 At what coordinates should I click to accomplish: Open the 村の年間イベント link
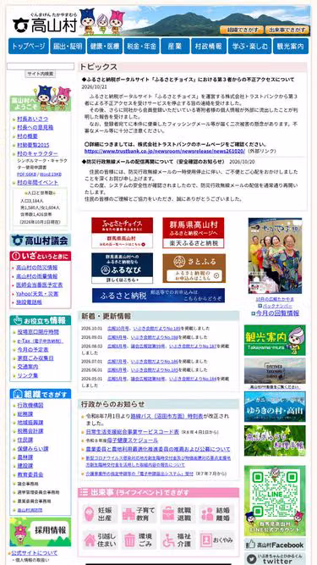coord(38,183)
